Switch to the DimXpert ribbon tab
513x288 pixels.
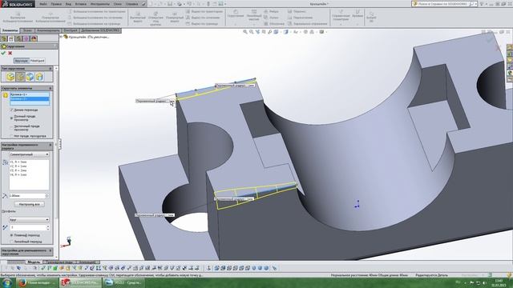(x=70, y=30)
